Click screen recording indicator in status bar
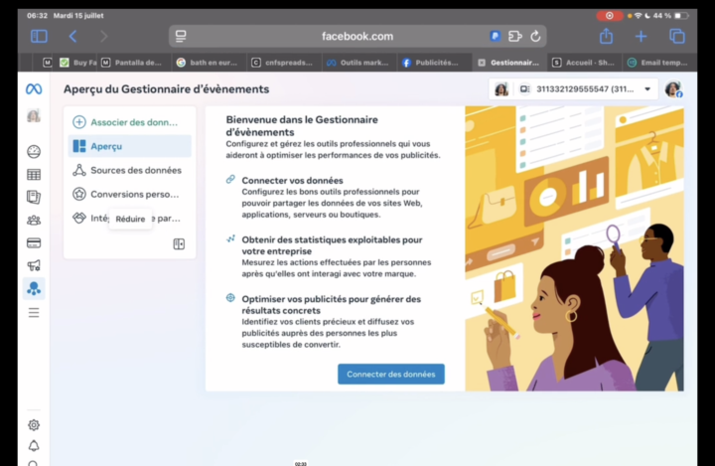Screen dimensions: 715x466 (x=609, y=16)
